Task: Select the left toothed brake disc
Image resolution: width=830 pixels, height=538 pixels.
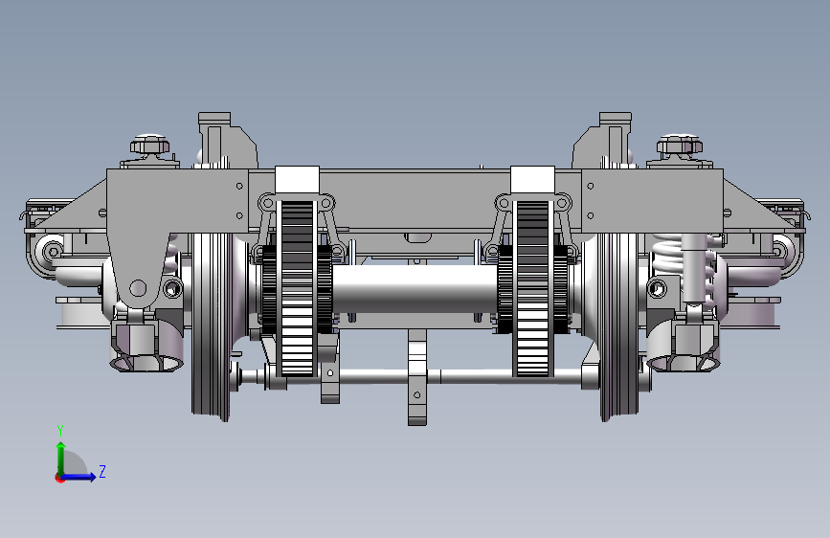Action: (x=297, y=288)
